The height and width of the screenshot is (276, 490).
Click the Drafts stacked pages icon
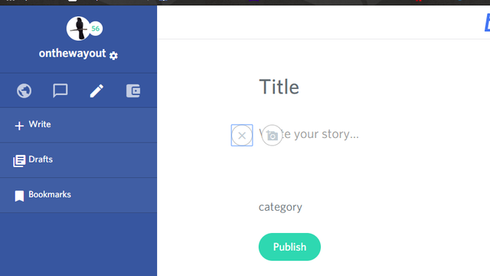[19, 161]
